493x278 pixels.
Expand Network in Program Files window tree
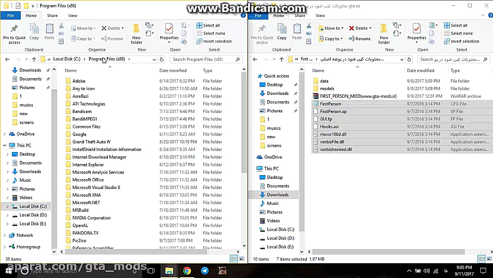click(x=5, y=235)
